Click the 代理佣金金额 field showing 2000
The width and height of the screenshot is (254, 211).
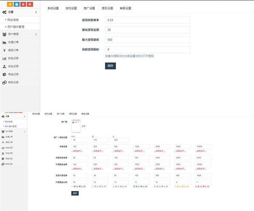162,164
